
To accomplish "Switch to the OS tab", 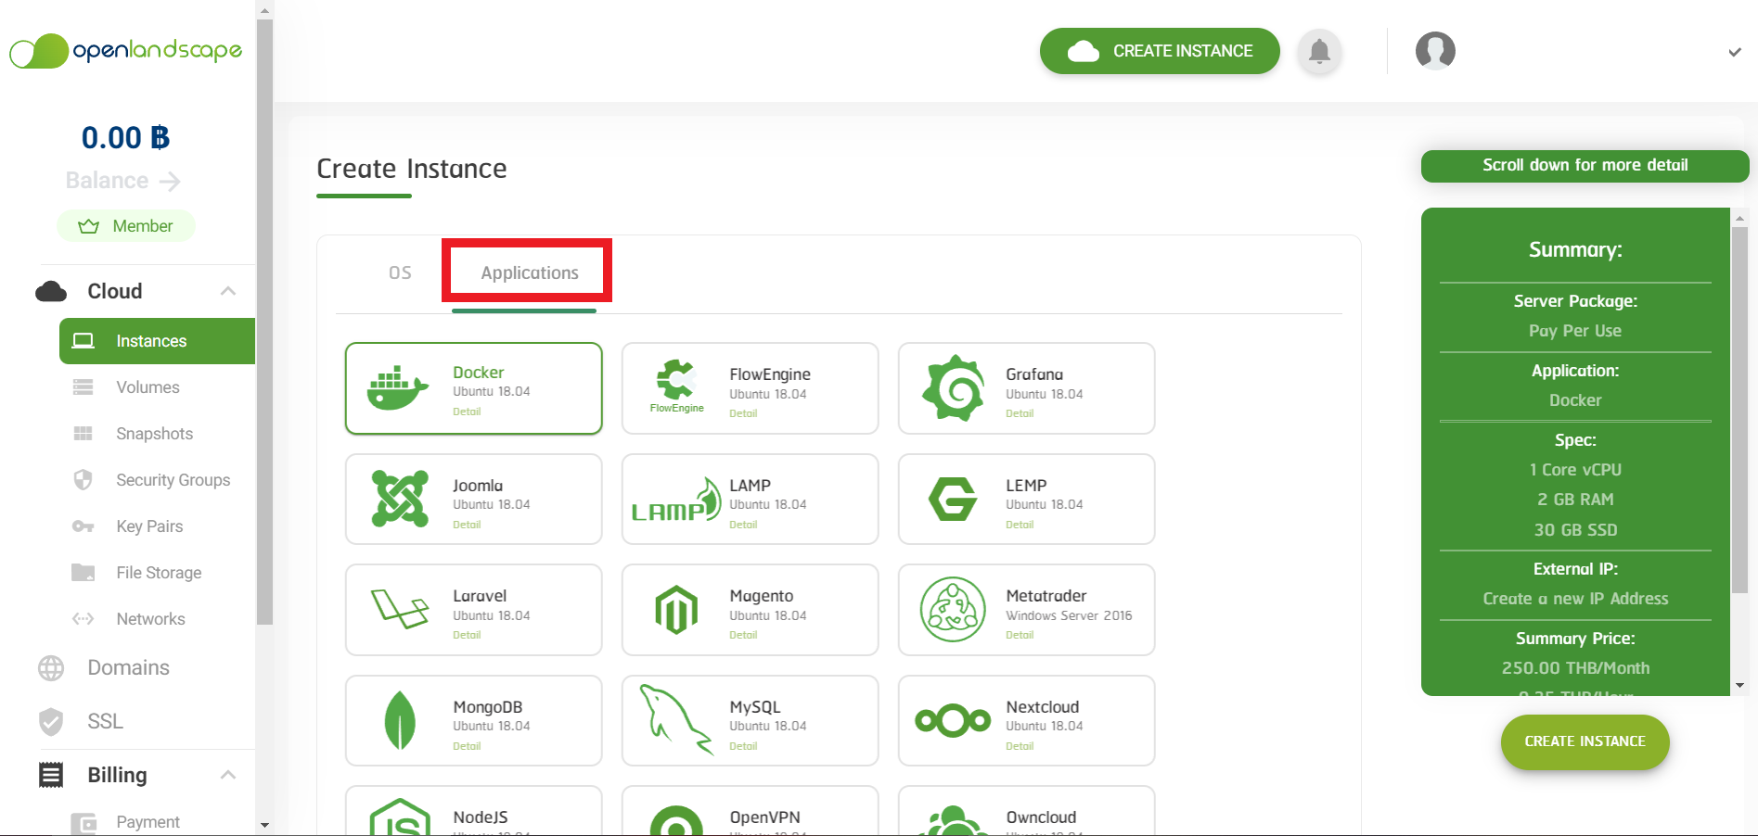I will (x=400, y=272).
